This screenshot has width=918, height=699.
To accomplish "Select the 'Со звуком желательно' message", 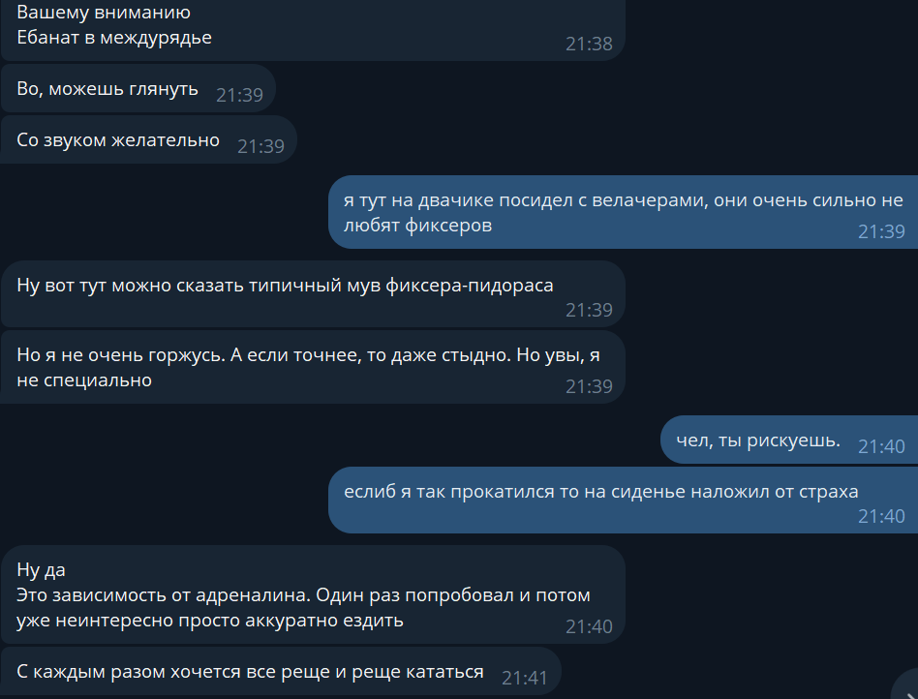I will [149, 140].
